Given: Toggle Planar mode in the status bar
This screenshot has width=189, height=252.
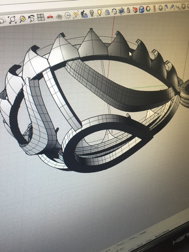Looking at the screenshot, I should (141, 245).
